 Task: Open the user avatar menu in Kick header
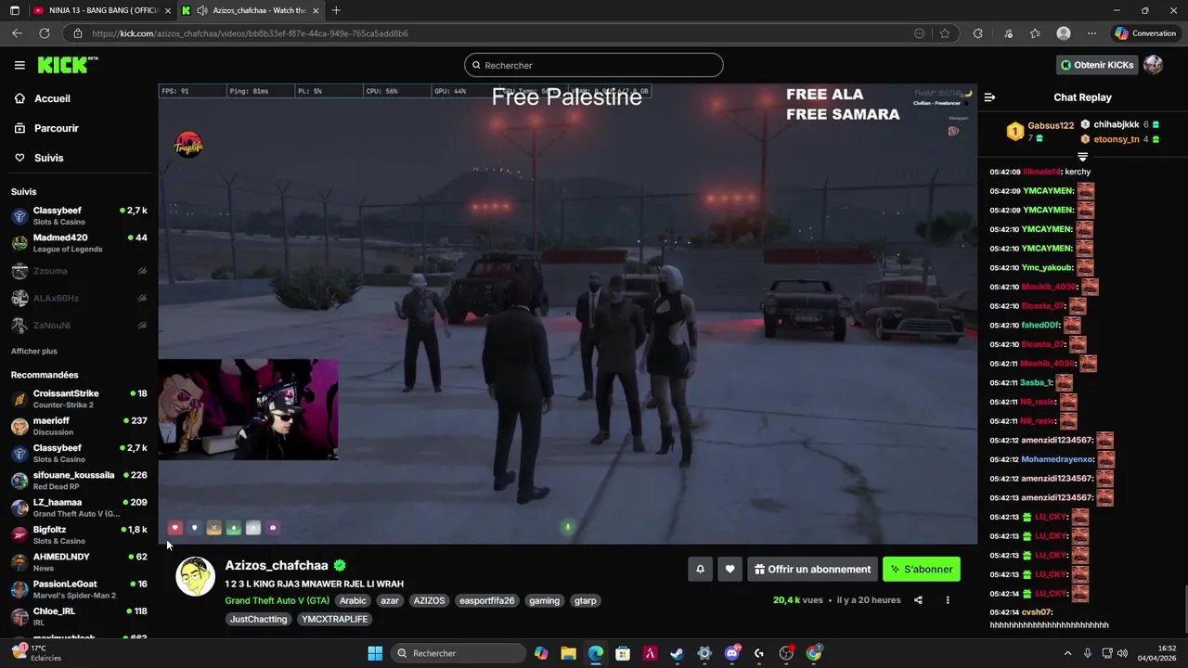(x=1154, y=65)
